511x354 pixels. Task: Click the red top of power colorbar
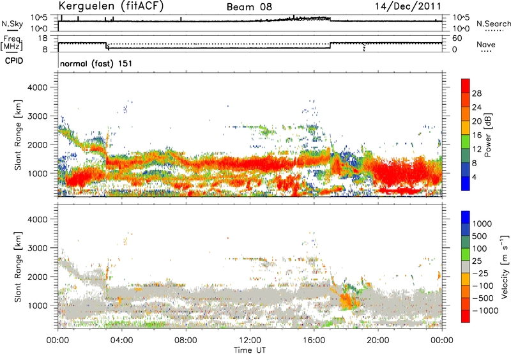(x=466, y=86)
